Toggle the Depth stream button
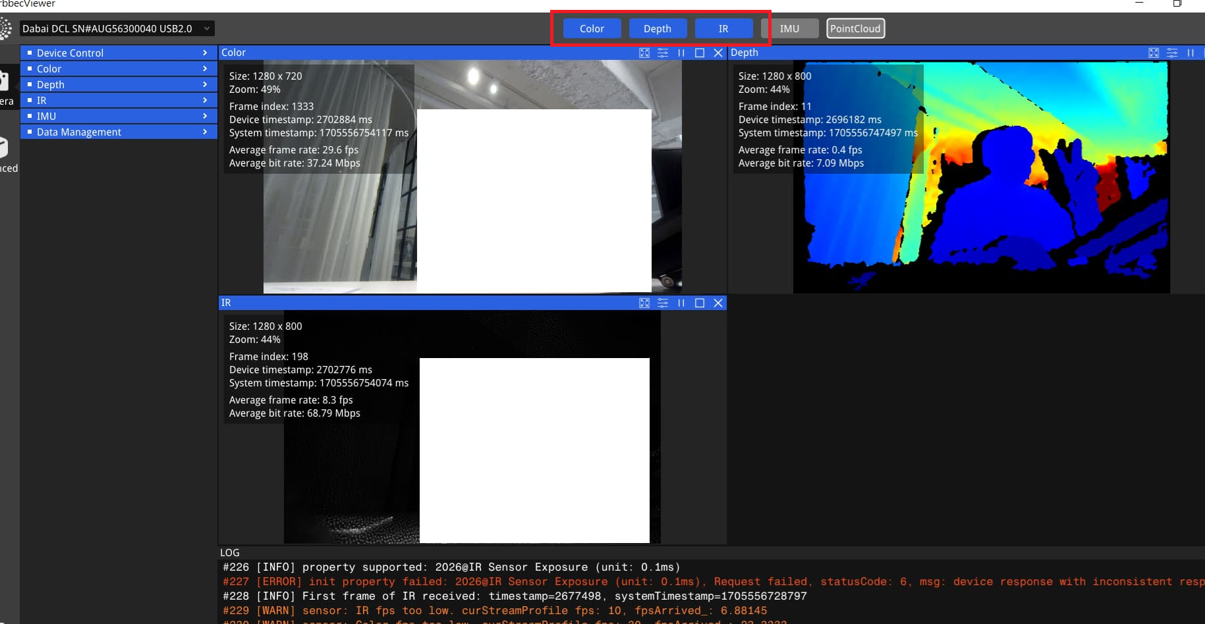Image resolution: width=1205 pixels, height=624 pixels. (657, 28)
